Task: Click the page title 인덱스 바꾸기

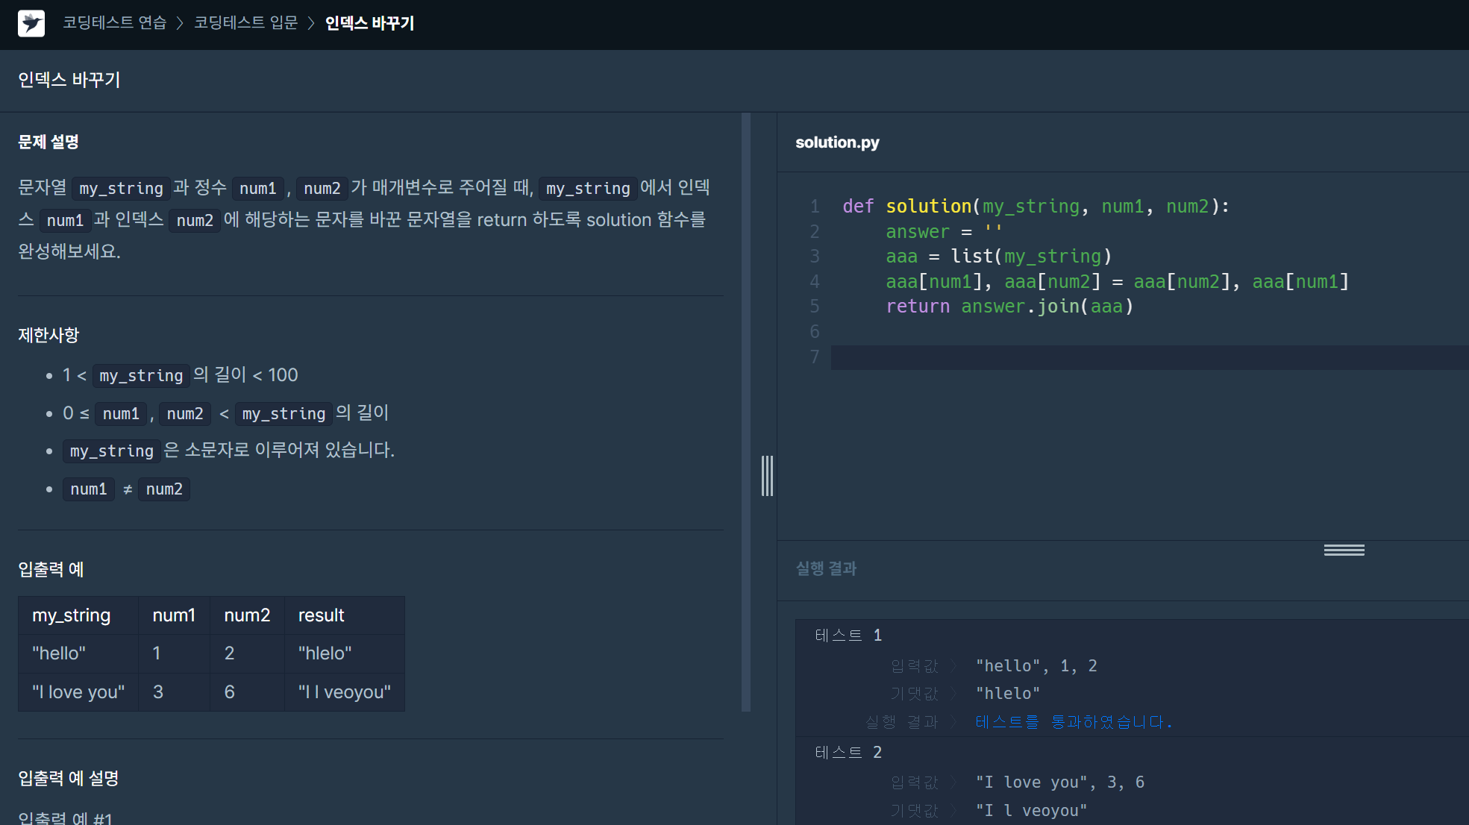Action: tap(69, 80)
